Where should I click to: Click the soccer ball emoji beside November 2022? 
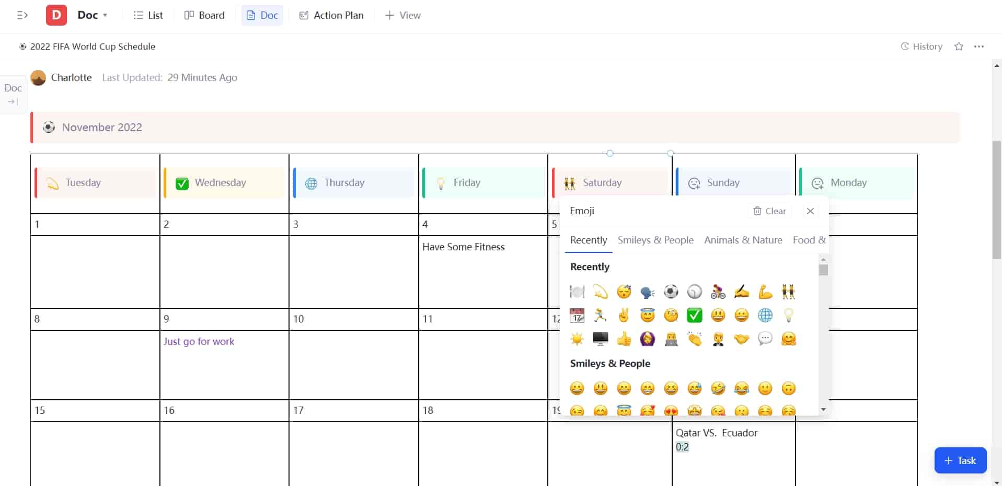(49, 127)
